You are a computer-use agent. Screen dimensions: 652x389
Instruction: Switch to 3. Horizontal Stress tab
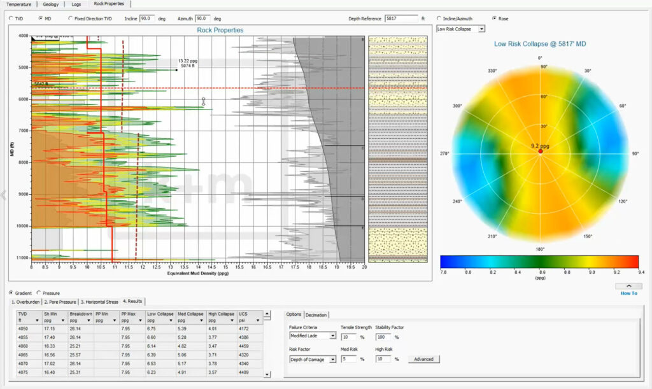[99, 302]
